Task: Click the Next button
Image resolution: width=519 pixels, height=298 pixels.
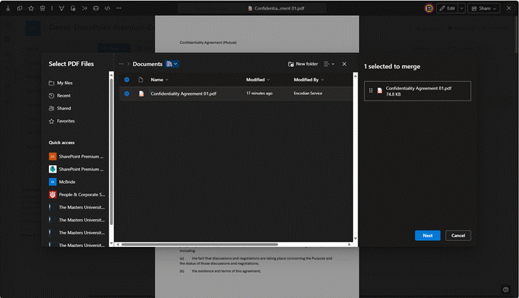Action: click(427, 235)
